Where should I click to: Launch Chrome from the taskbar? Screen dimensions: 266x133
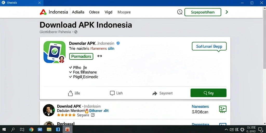pos(31,129)
